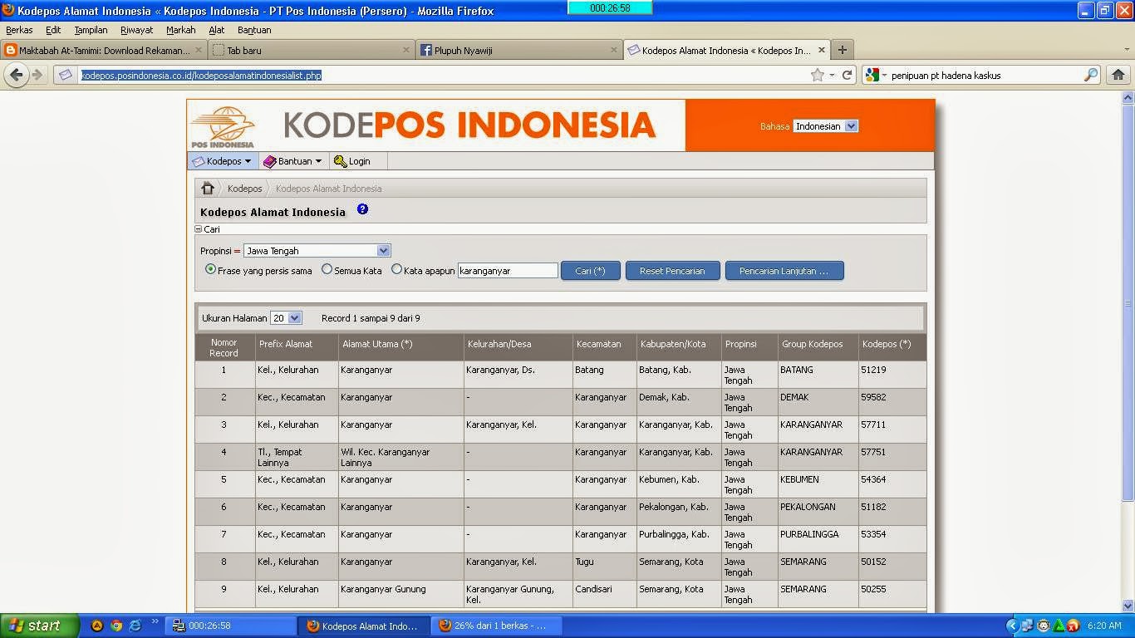Image resolution: width=1135 pixels, height=638 pixels.
Task: Click the Reset Pencarian button
Action: tap(672, 270)
